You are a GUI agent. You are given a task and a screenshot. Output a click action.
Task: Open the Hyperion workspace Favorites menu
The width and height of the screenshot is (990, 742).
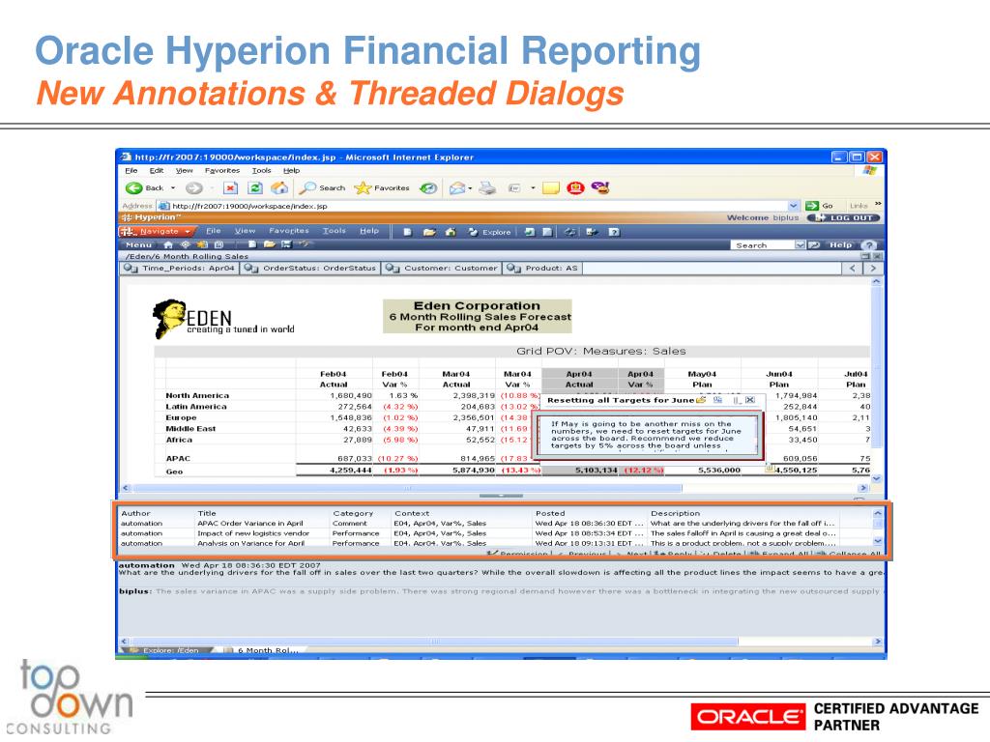pos(288,231)
